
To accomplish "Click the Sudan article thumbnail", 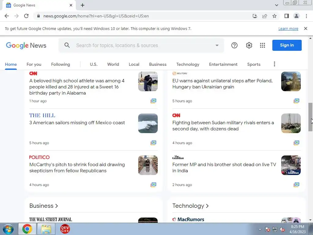I will point(291,123).
